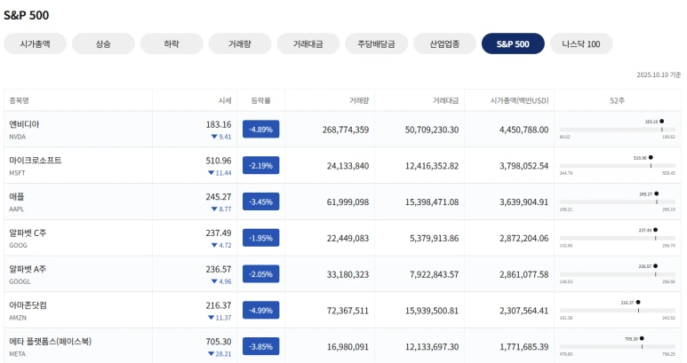Click the trade value 15,939,500.81
The height and width of the screenshot is (363, 687).
432,311
